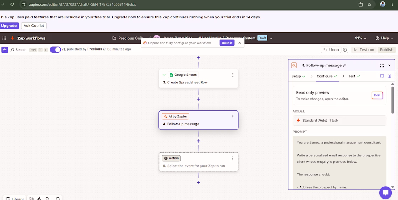Open the step comments icon
The width and height of the screenshot is (398, 200).
[382, 76]
